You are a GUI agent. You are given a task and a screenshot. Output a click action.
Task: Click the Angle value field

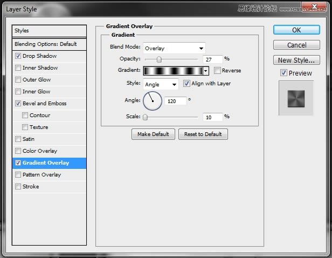click(x=176, y=101)
